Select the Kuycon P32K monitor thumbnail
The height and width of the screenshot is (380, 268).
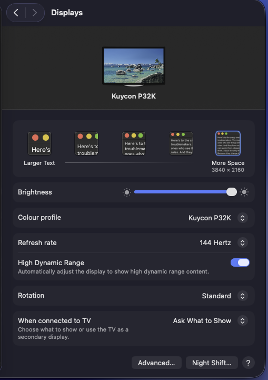tap(134, 66)
